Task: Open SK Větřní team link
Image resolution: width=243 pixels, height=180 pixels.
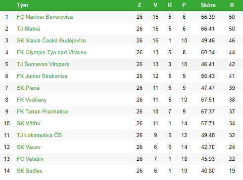Action: point(29,123)
